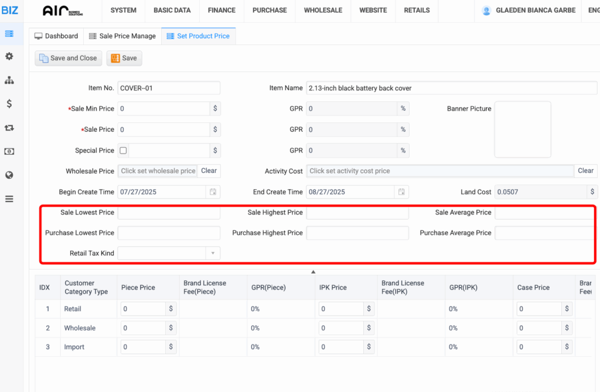This screenshot has width=600, height=392.
Task: Open the hamburger list sidebar icon
Action: (x=9, y=199)
